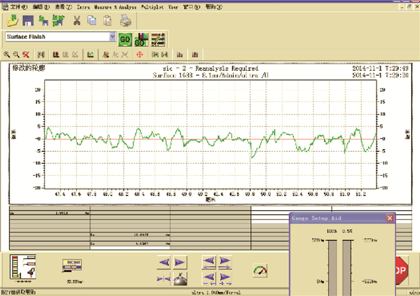Click the red crosshair target icon
Image resolution: width=420 pixels, height=296 pixels.
[x=139, y=54]
